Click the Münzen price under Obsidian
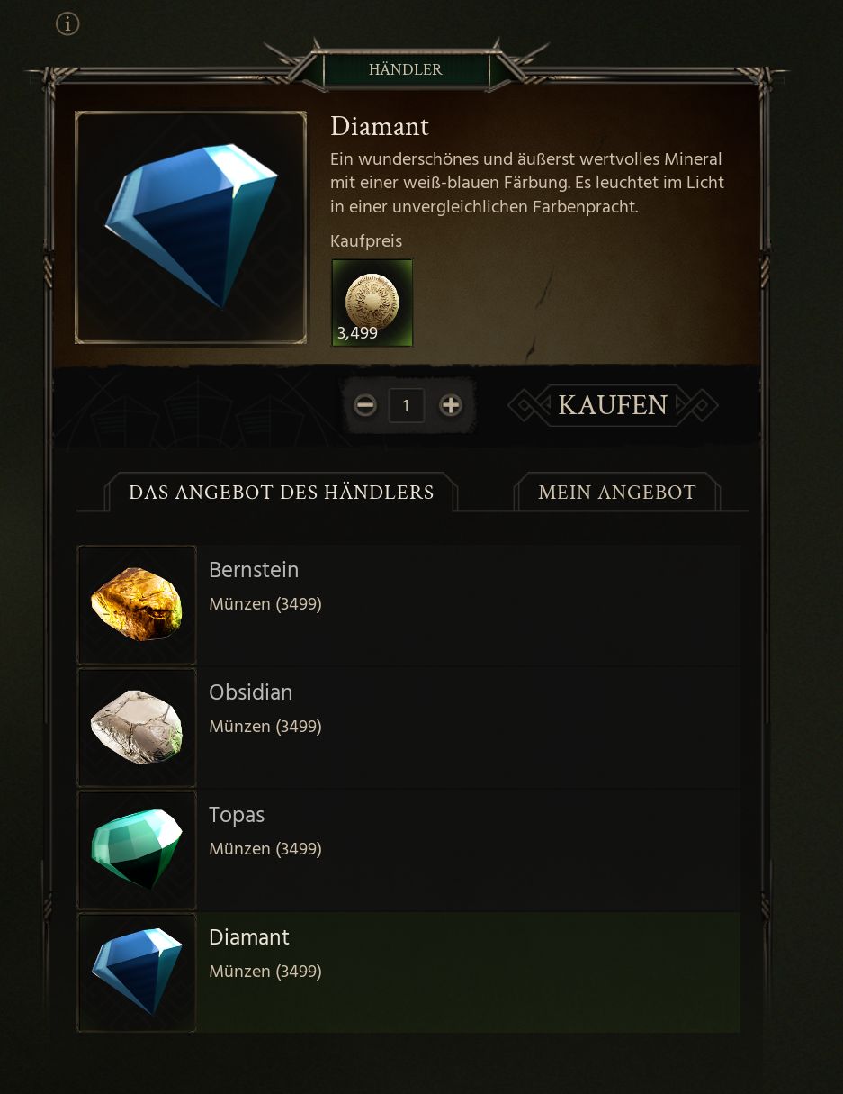Screen dimensions: 843x1094 click(265, 727)
